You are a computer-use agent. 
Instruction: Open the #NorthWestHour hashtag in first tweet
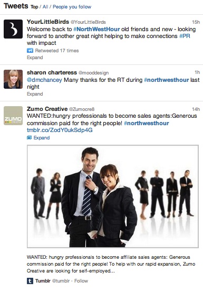pyautogui.click(x=96, y=30)
